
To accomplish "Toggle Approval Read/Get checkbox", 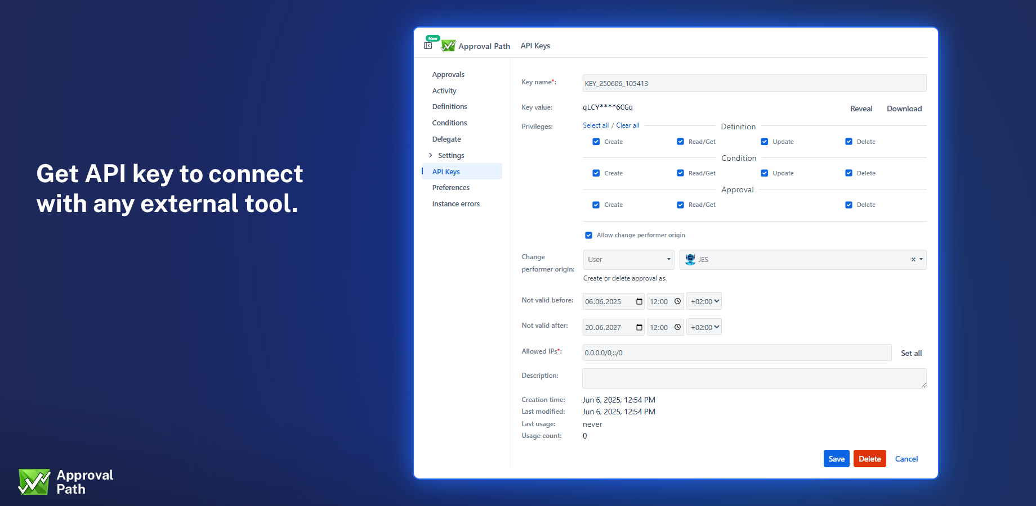I will (680, 205).
